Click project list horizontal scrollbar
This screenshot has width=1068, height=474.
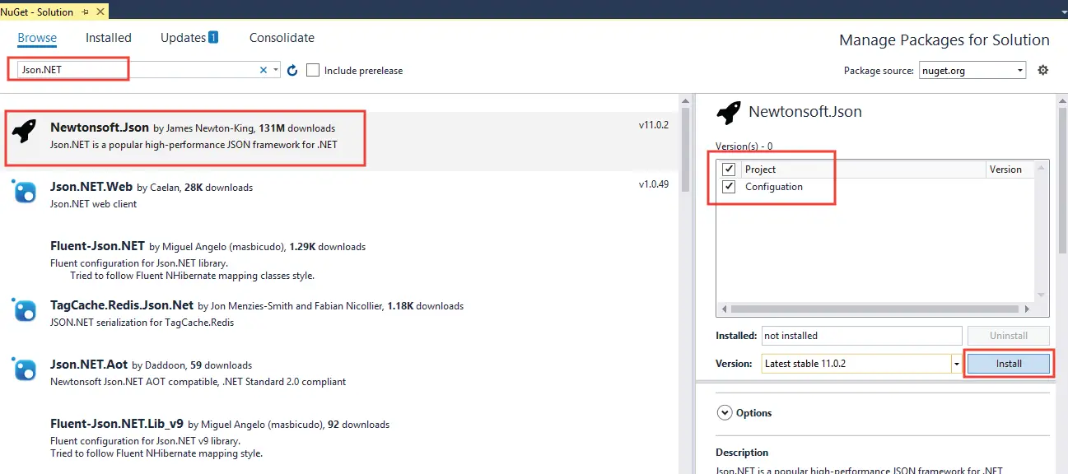pyautogui.click(x=874, y=309)
